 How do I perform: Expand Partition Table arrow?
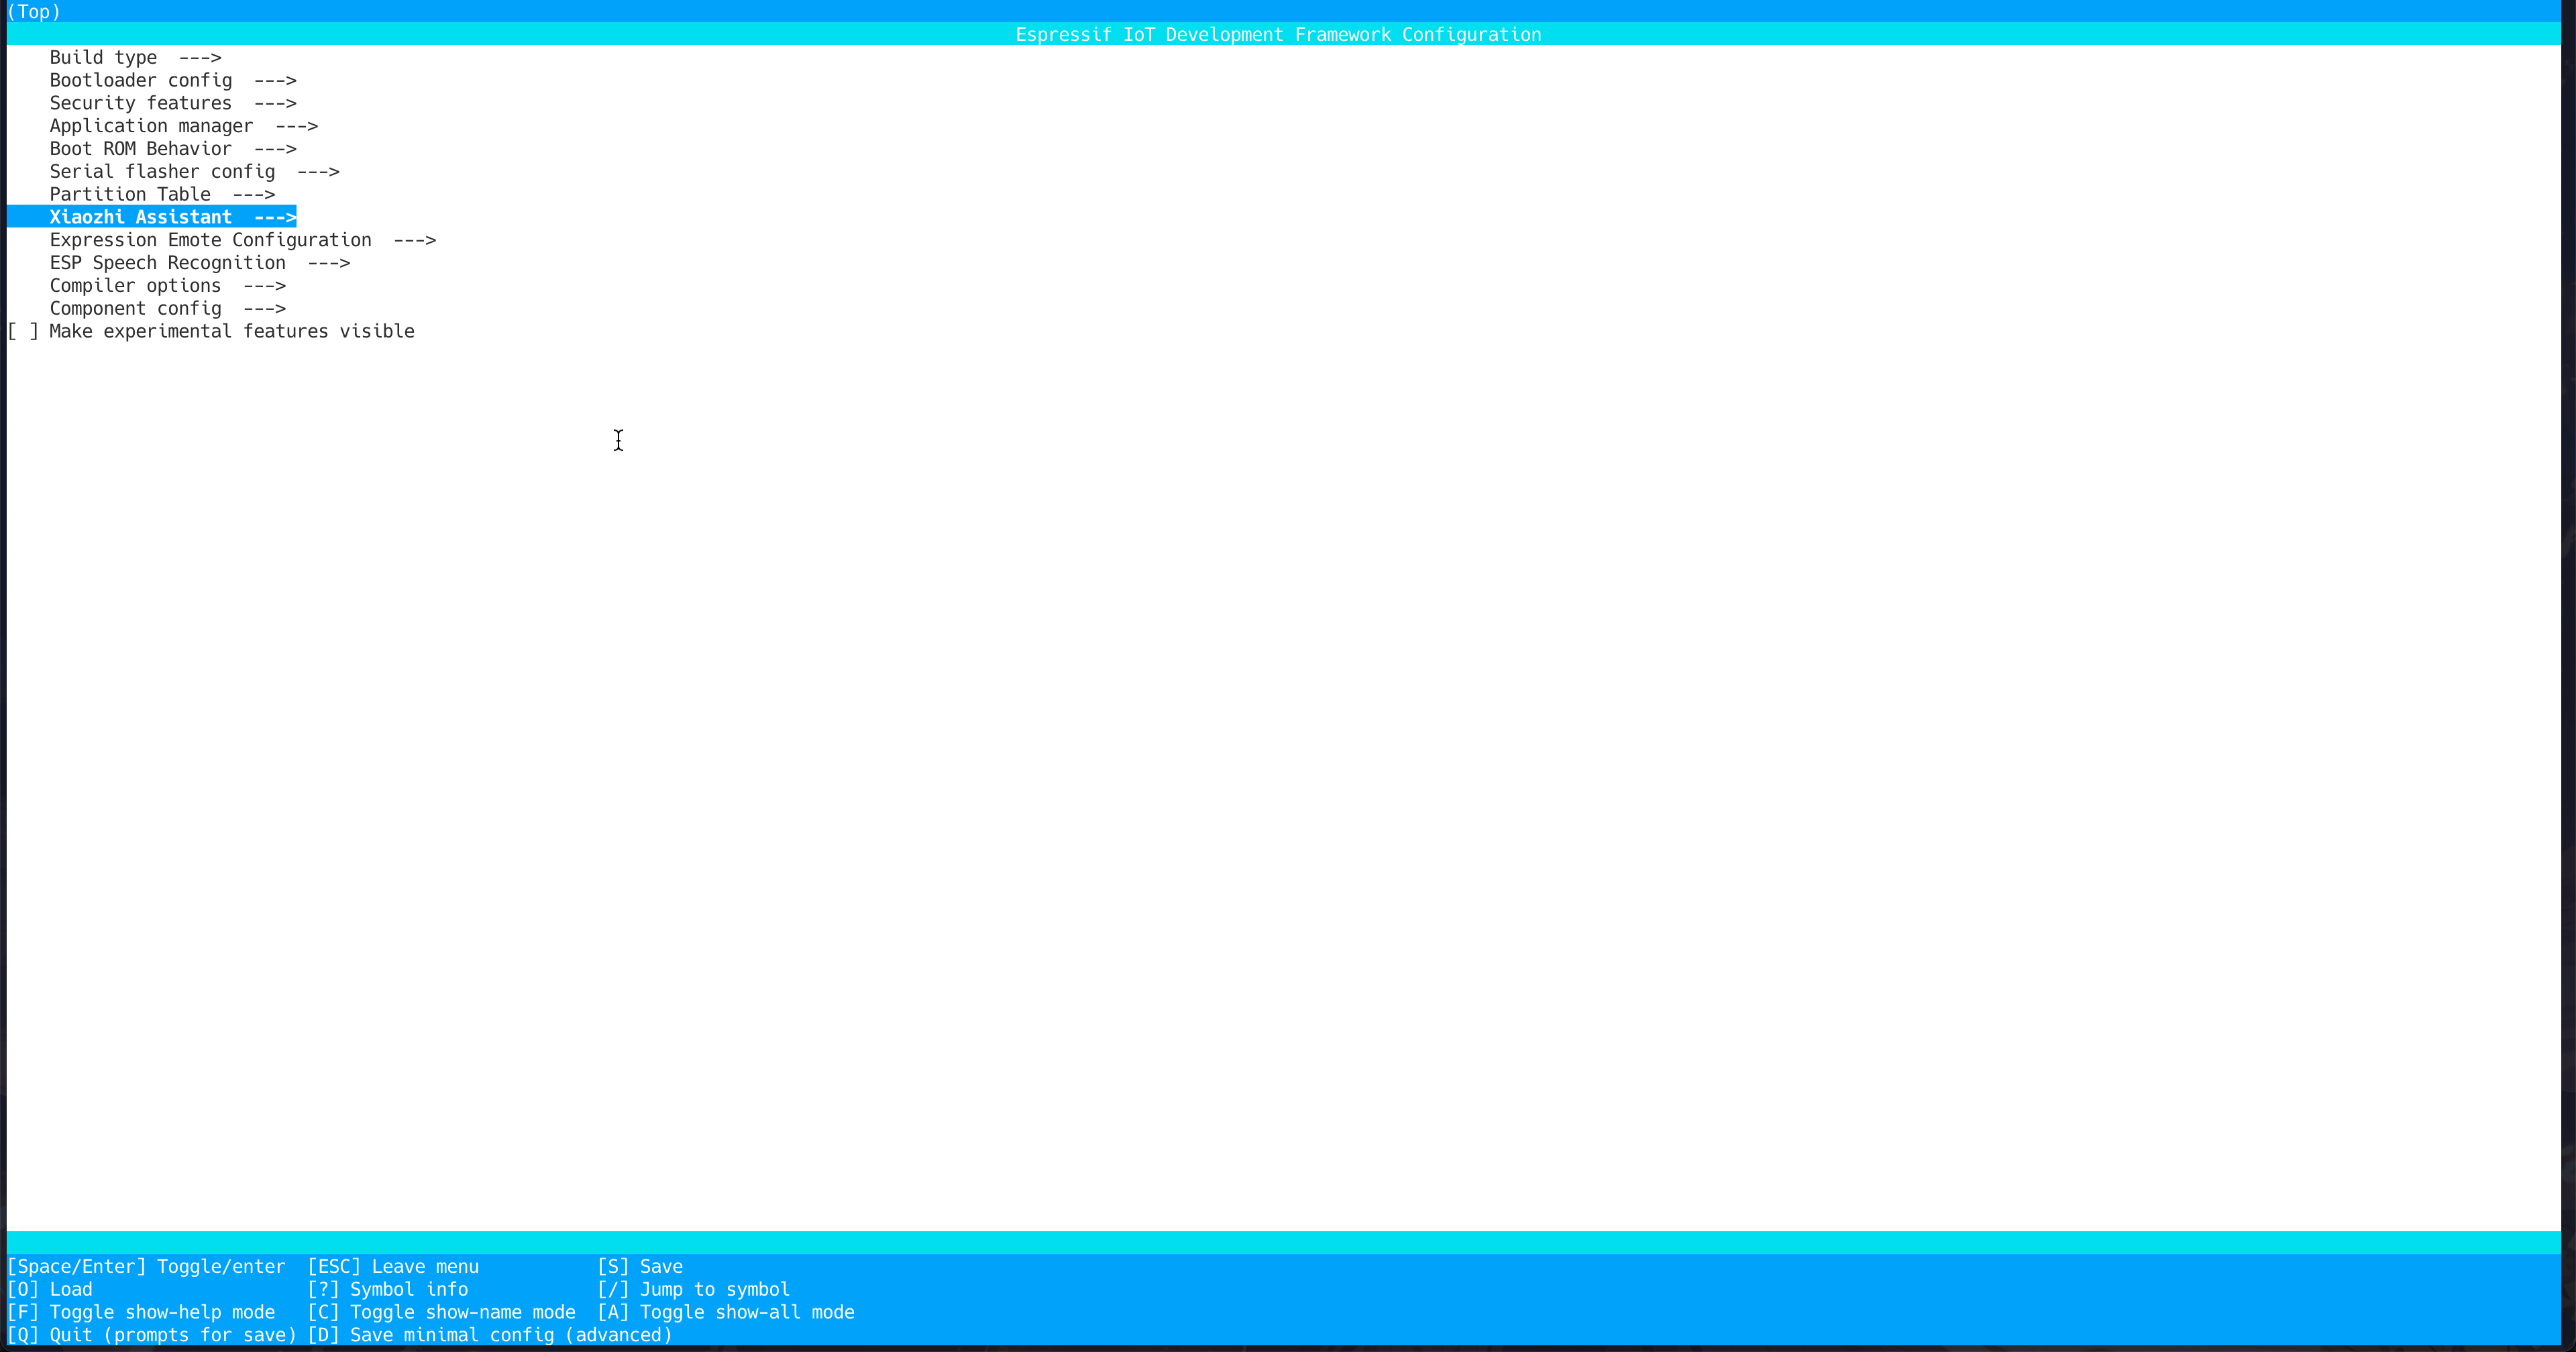(x=254, y=195)
